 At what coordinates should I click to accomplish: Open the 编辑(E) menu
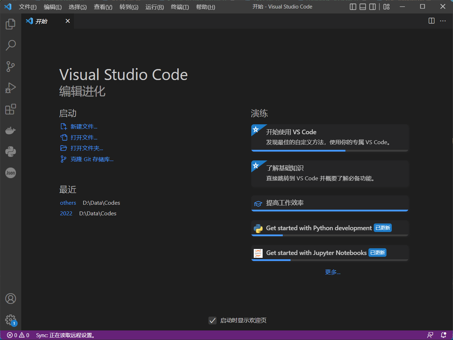pyautogui.click(x=53, y=7)
